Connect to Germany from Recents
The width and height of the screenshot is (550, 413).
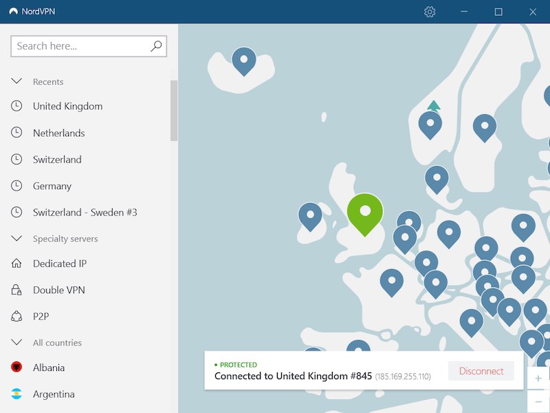coord(52,186)
